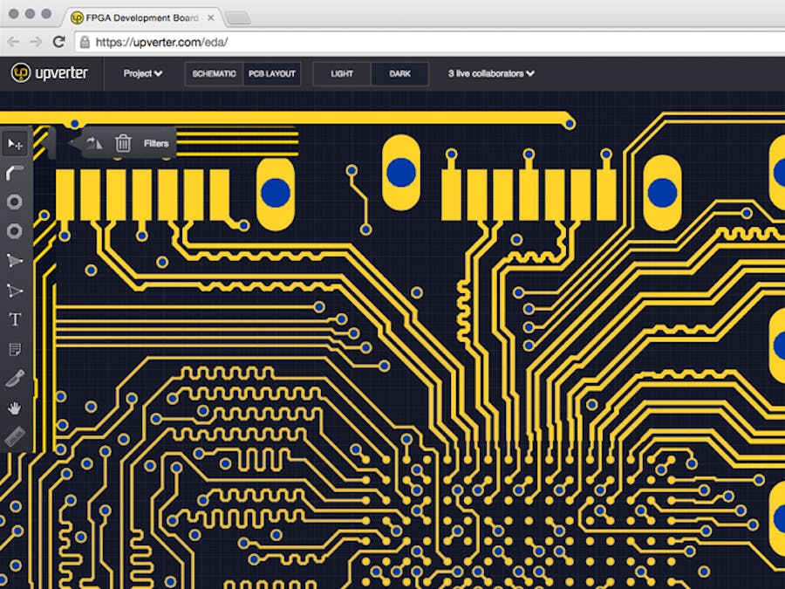Click the trash delete icon
The image size is (785, 589).
[x=123, y=143]
